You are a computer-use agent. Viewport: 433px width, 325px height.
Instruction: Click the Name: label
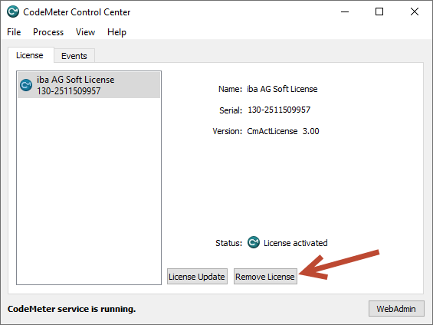(230, 89)
